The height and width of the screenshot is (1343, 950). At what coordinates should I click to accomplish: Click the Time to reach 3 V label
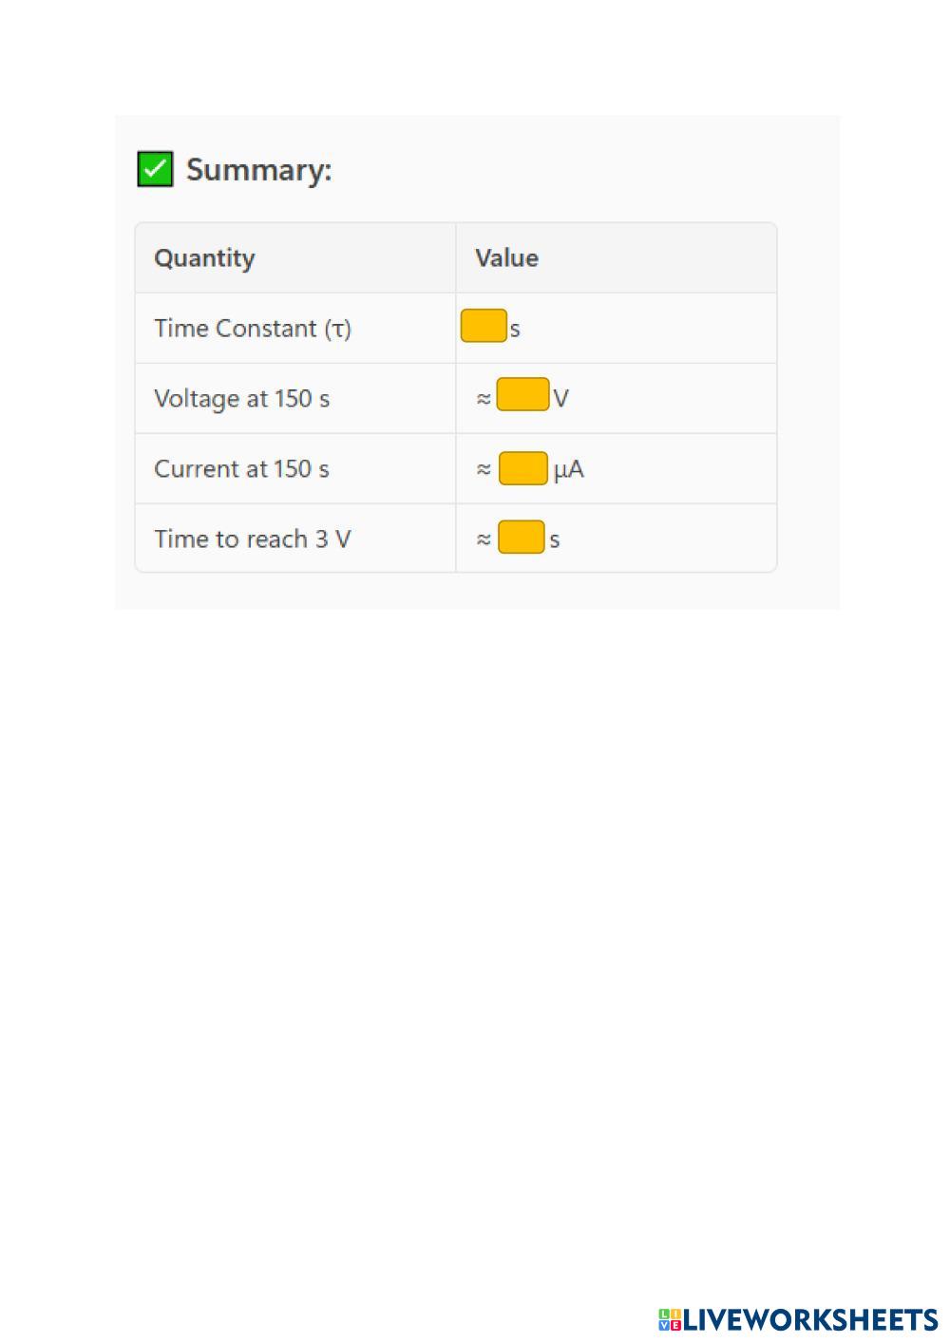point(252,539)
